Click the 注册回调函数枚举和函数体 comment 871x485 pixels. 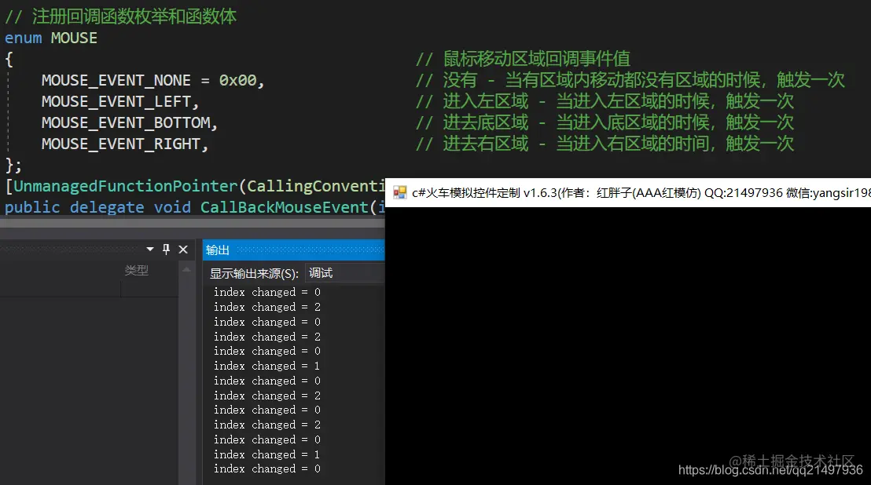pyautogui.click(x=118, y=15)
